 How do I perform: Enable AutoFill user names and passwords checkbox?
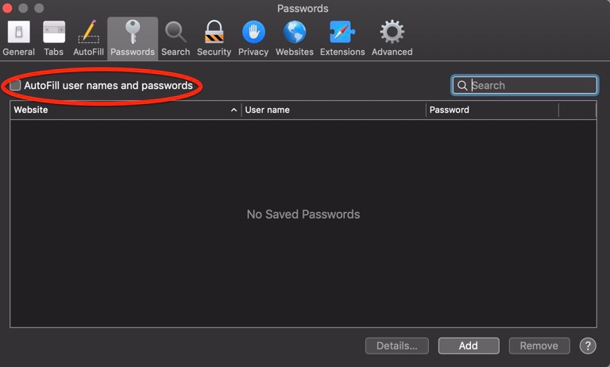click(x=15, y=86)
